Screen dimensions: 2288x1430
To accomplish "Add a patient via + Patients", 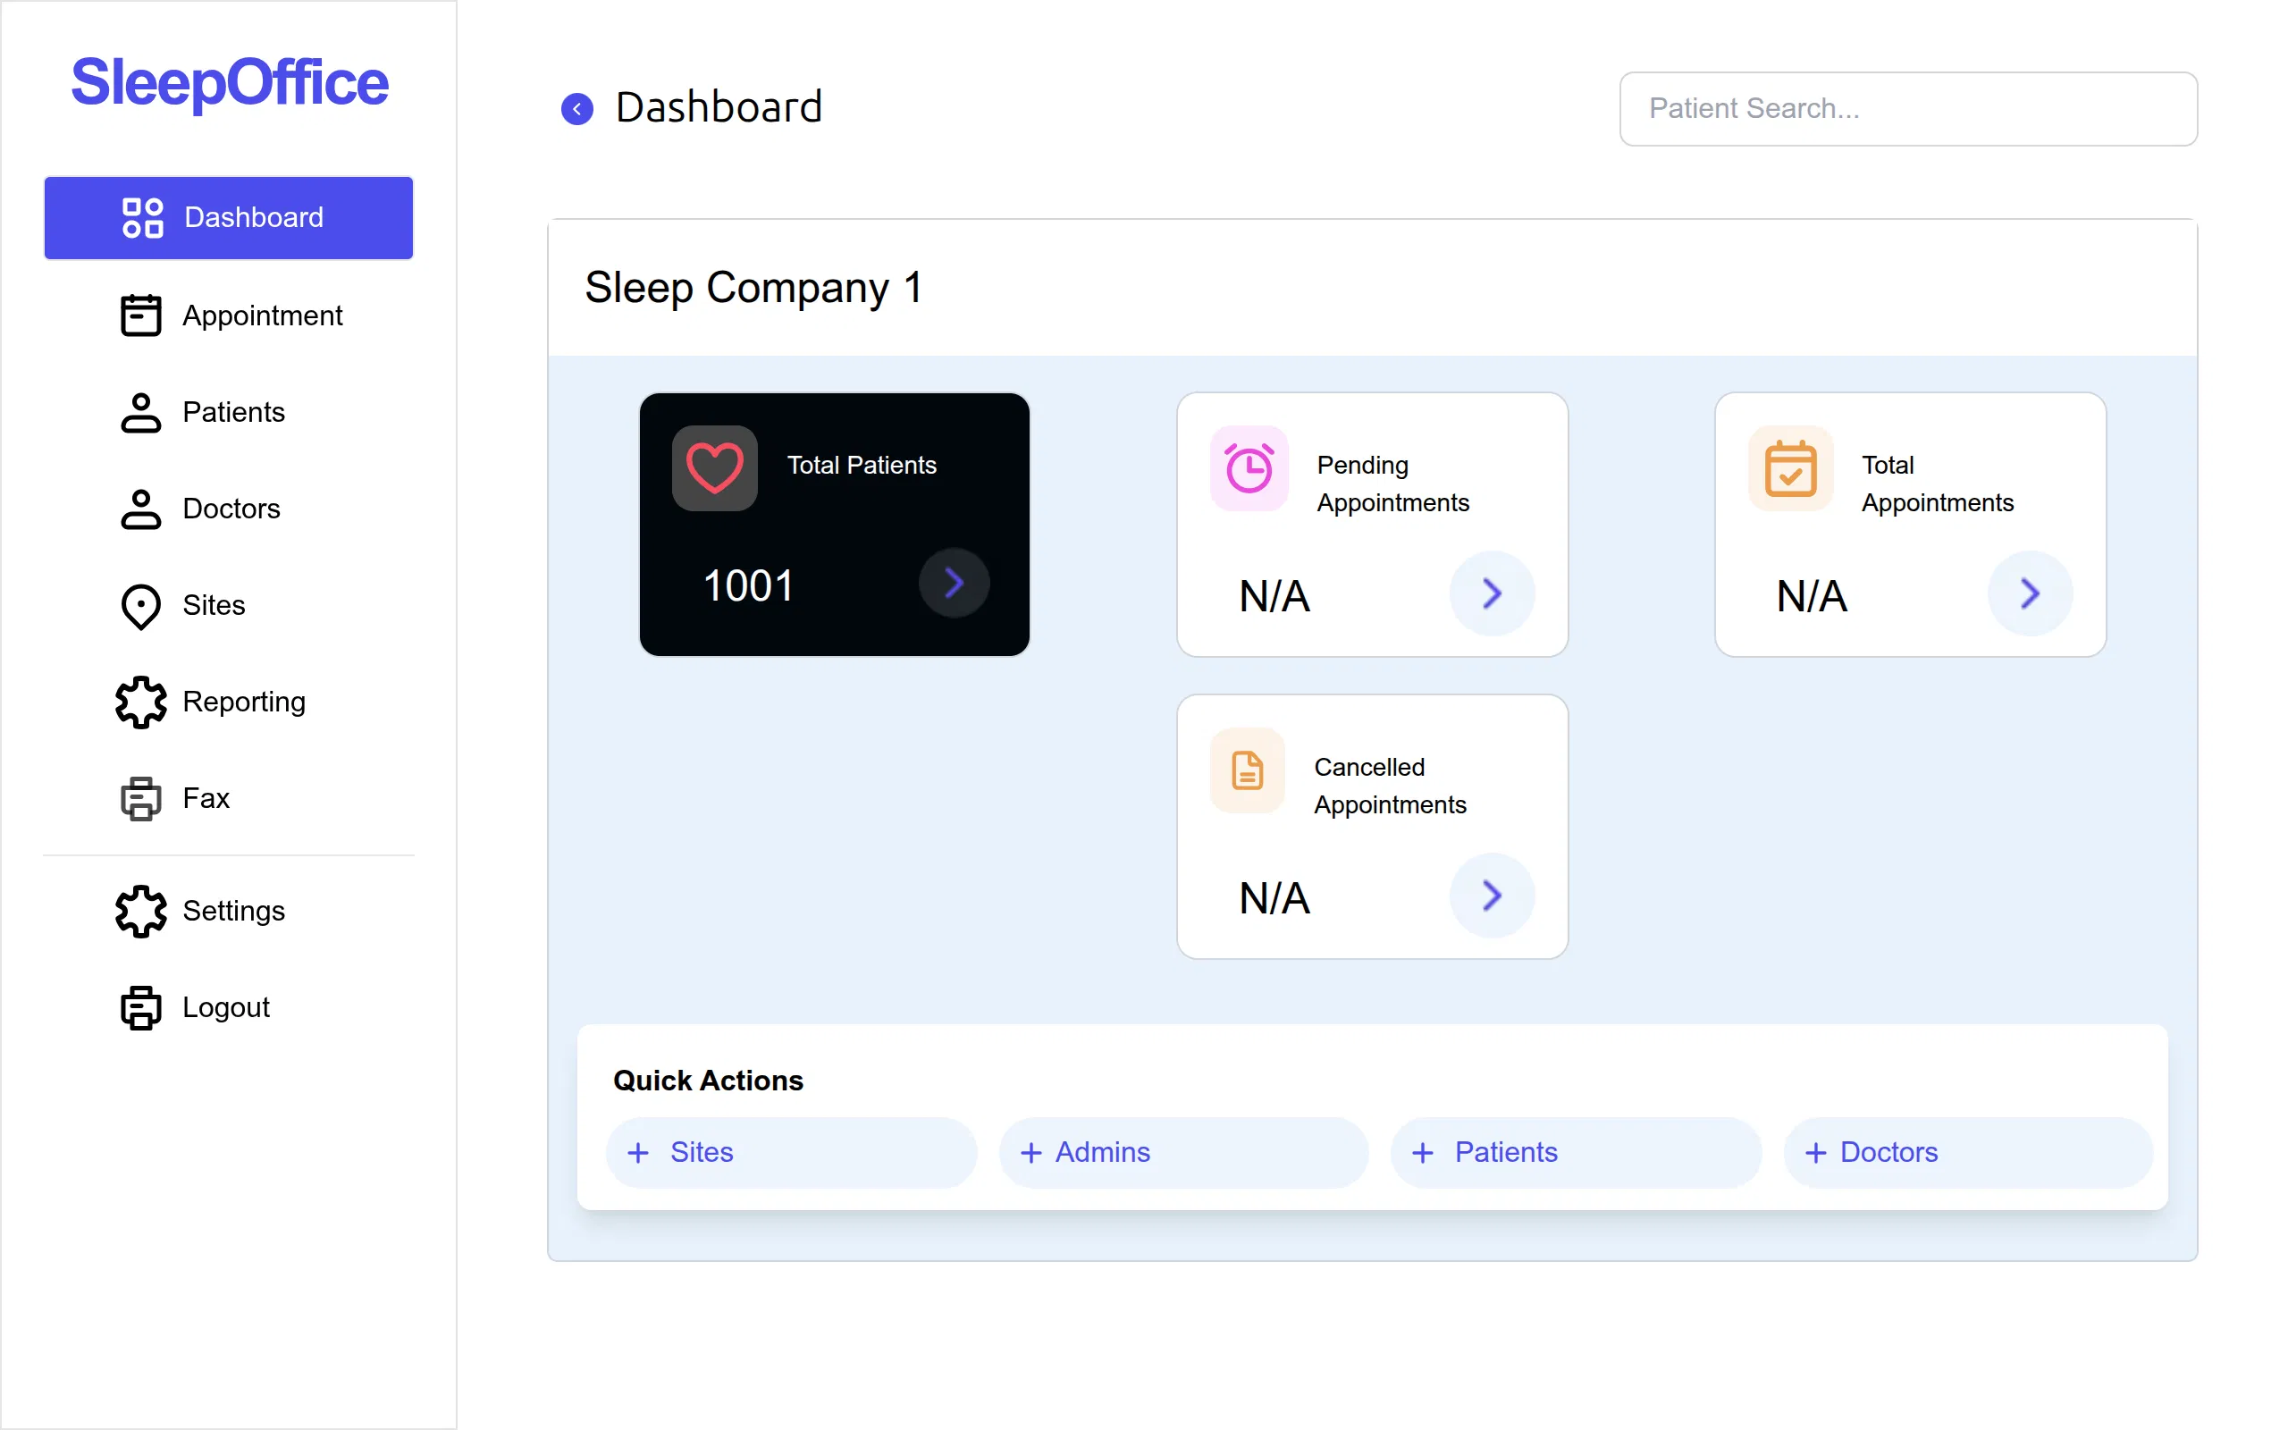I will [x=1576, y=1152].
